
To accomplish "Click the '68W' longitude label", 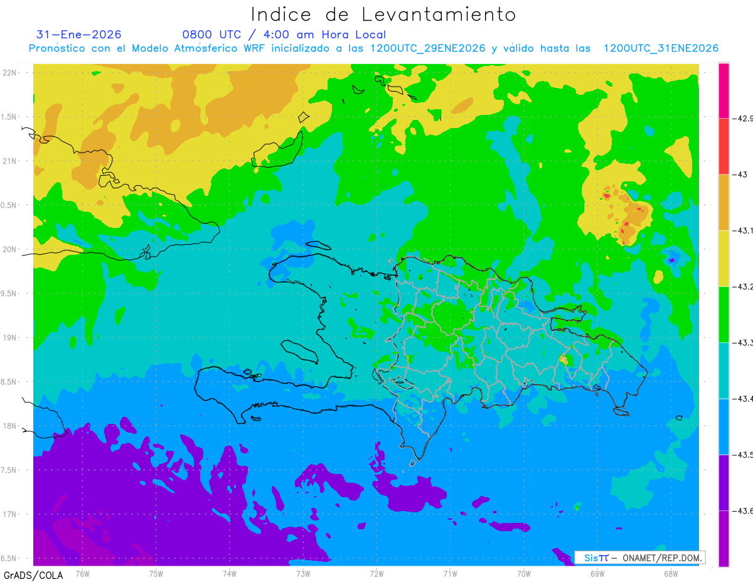I will [671, 573].
